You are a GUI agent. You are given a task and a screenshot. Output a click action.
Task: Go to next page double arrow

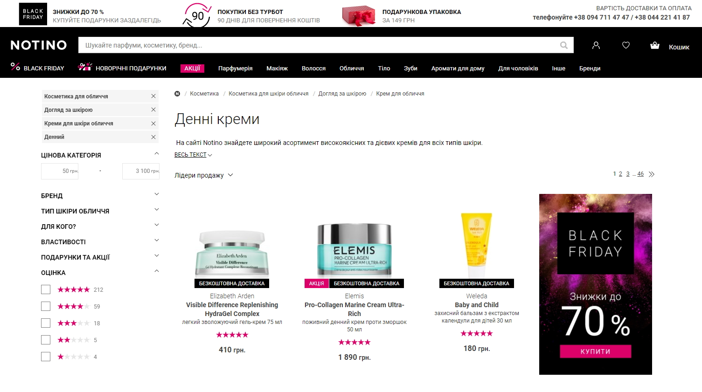coord(652,174)
